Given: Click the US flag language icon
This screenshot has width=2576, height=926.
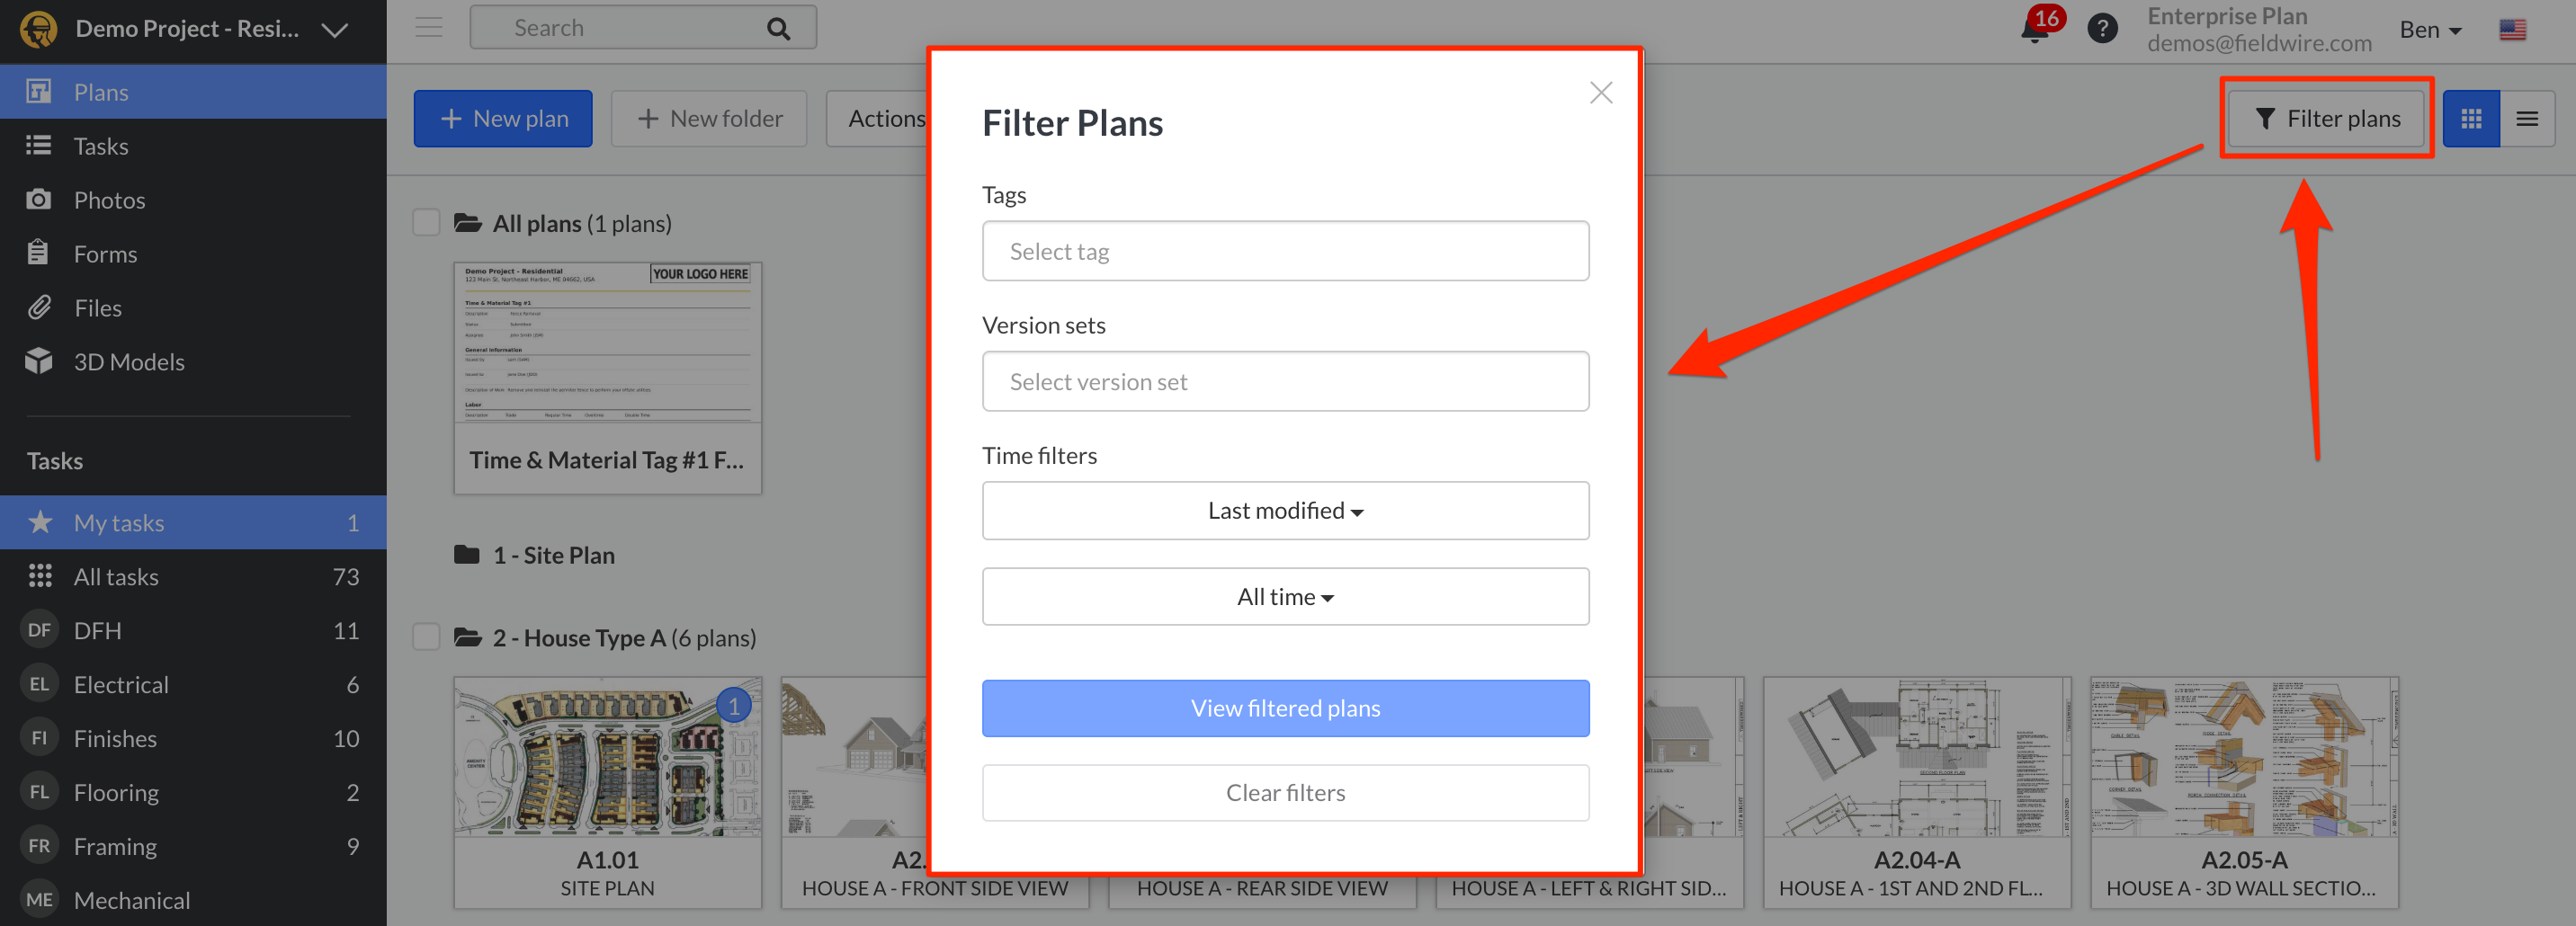Looking at the screenshot, I should coord(2512,30).
